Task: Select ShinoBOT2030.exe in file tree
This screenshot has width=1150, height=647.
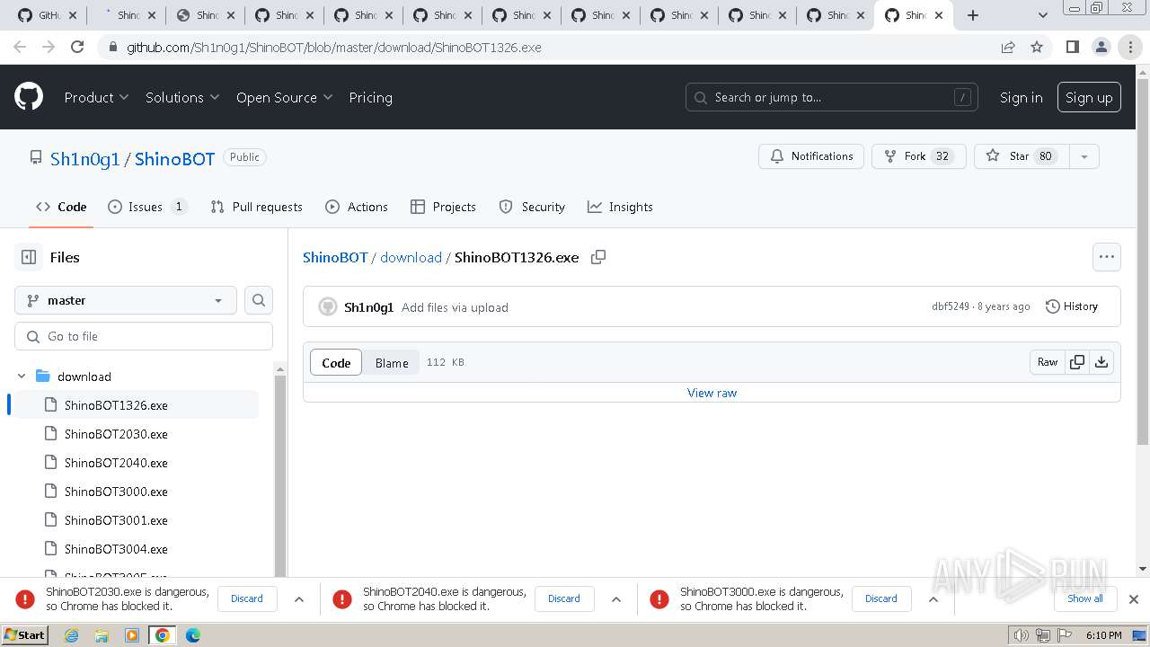Action: [x=116, y=434]
